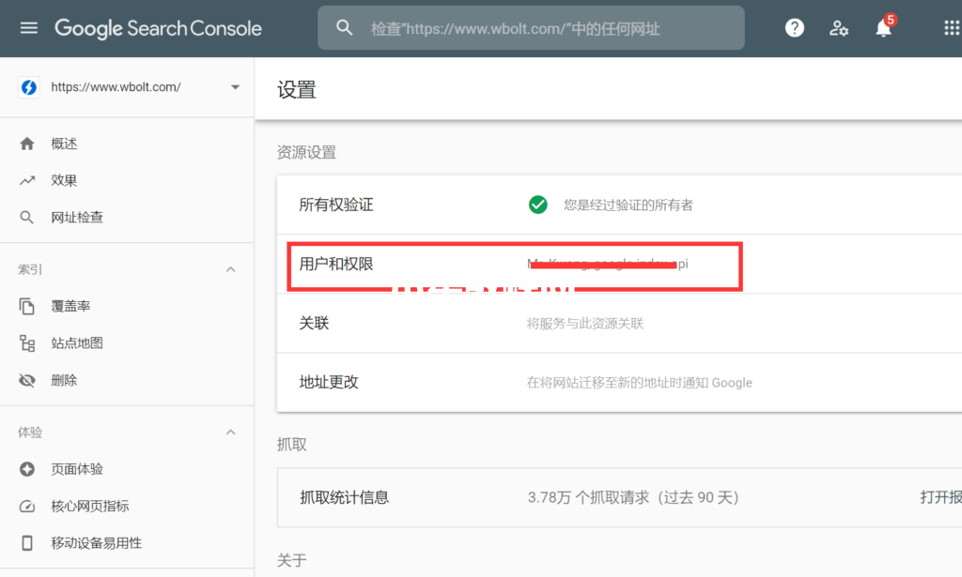Viewport: 962px width, 577px height.
Task: Click the magnifier icon beside 网址检查
Action: point(26,218)
